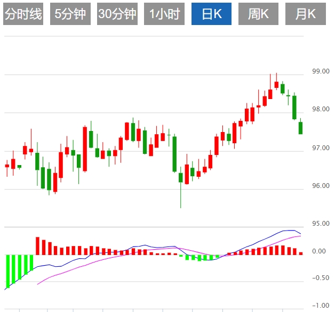This screenshot has width=335, height=312.
Task: Click the first green MACD bar at far left
Action: click(x=7, y=271)
